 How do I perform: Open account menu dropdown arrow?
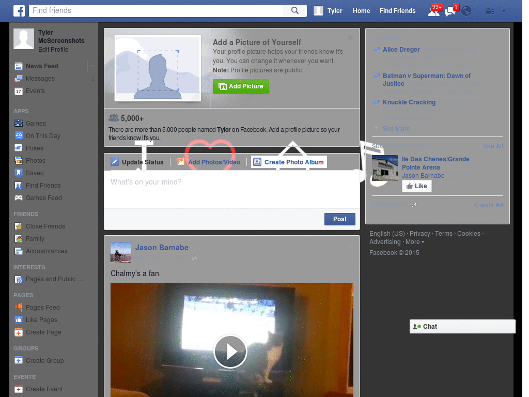pos(504,11)
